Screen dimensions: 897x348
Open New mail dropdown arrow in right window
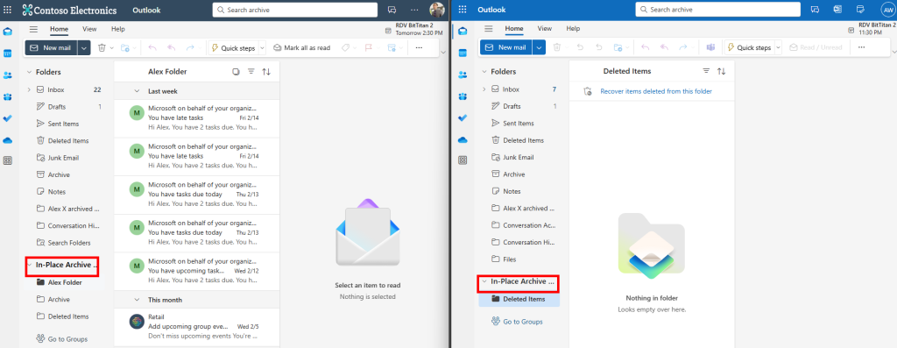[539, 47]
